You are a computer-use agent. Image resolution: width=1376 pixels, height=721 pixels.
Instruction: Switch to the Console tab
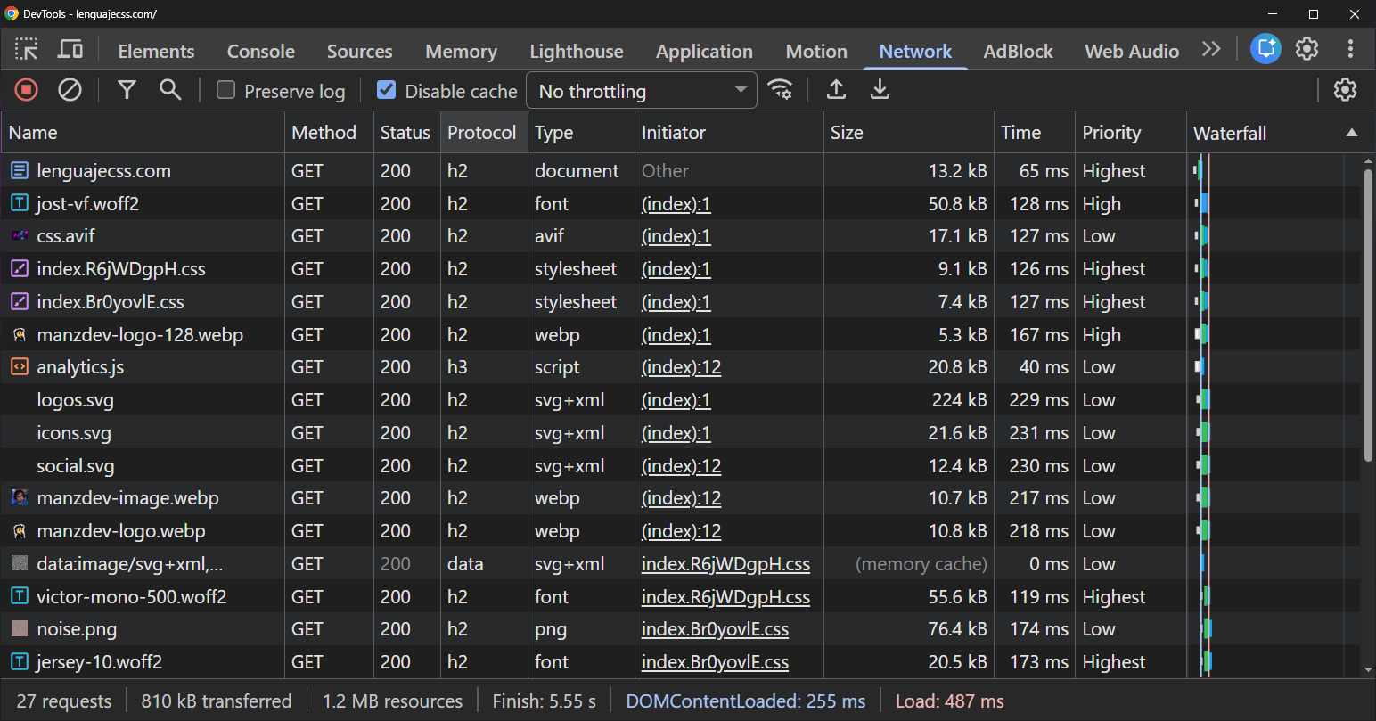coord(261,52)
